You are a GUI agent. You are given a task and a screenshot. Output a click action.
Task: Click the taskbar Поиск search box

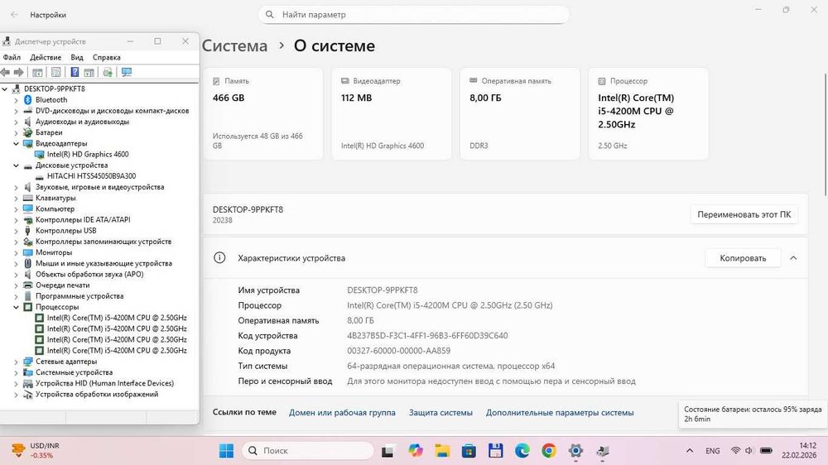click(x=308, y=451)
